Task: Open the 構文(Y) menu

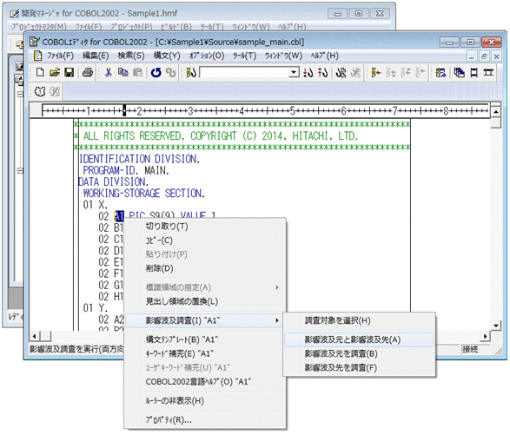Action: tap(167, 56)
